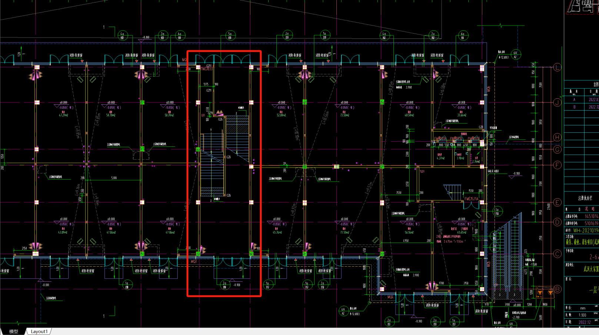The width and height of the screenshot is (599, 335).
Task: Click revision row A in title block
Action: [x=582, y=99]
